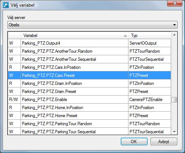Select Parking_PTZ.PTZ.ParkingTour.Random row

click(89, 124)
